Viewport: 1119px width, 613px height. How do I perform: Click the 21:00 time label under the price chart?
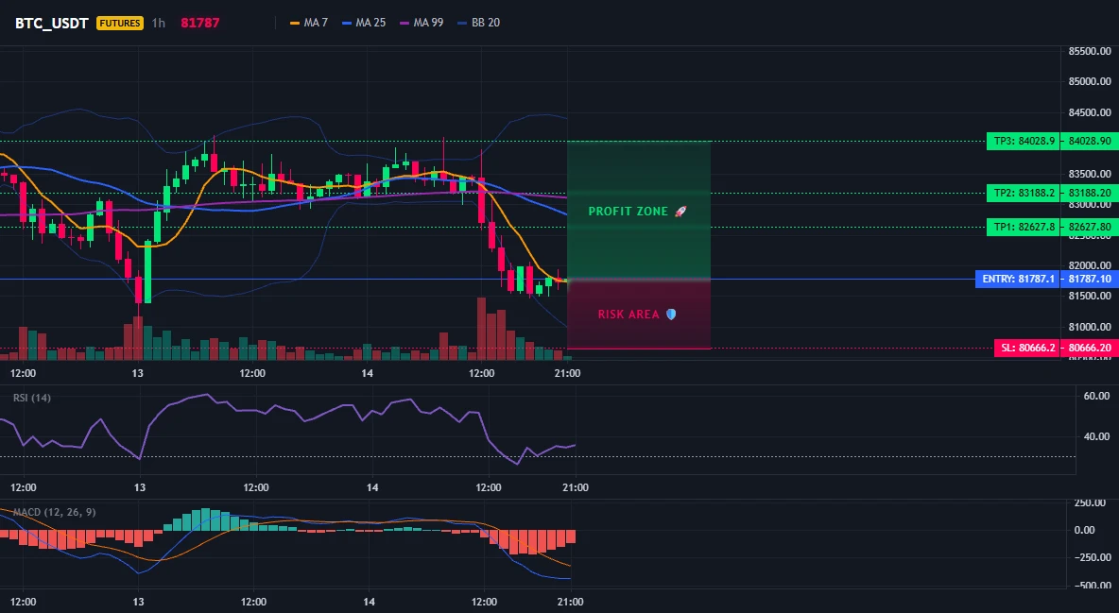(x=567, y=373)
